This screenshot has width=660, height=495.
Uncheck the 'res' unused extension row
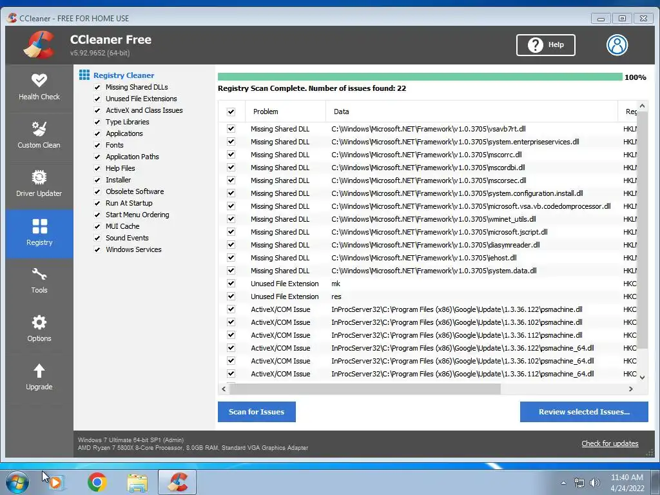click(x=231, y=296)
